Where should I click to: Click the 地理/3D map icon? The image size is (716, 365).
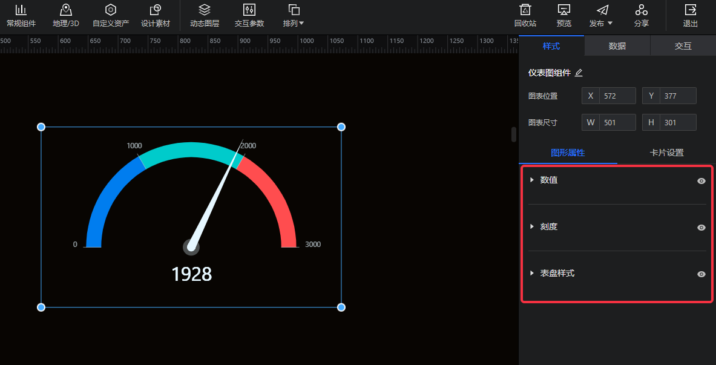pyautogui.click(x=65, y=10)
